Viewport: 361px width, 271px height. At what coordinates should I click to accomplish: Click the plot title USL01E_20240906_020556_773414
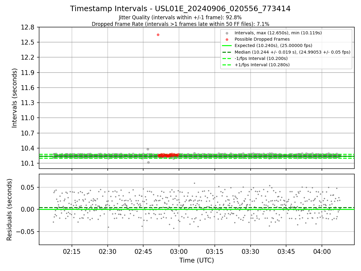tap(223, 9)
